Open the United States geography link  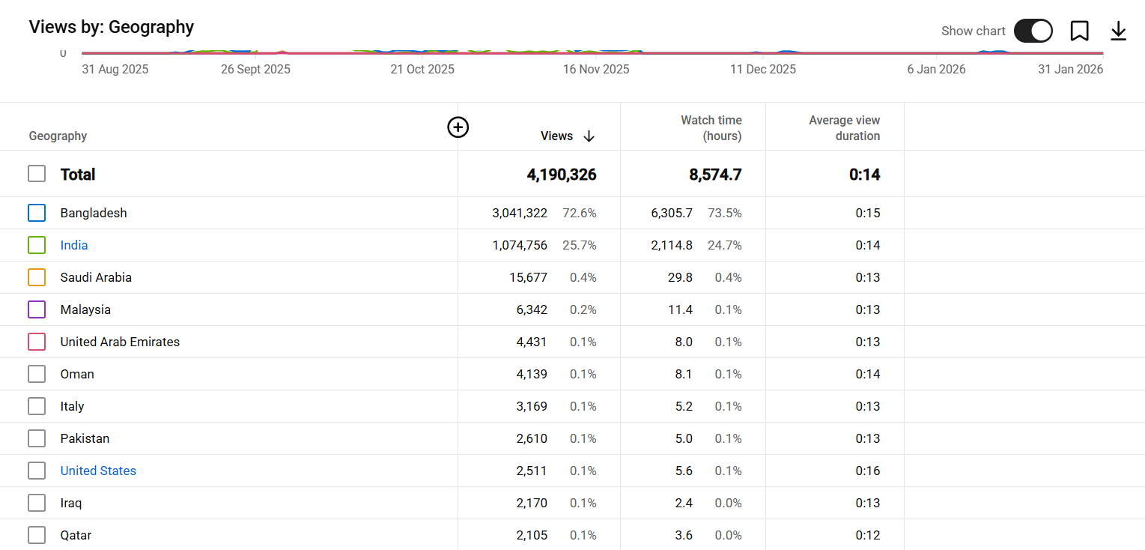(x=98, y=471)
